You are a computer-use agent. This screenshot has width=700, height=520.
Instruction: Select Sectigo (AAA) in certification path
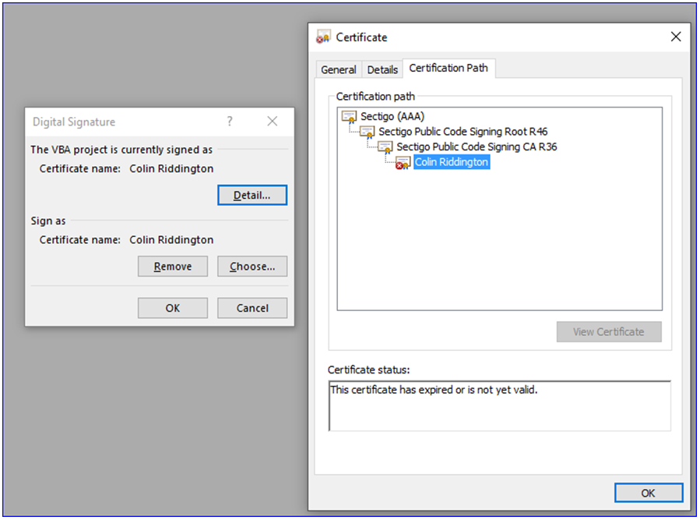[x=392, y=117]
